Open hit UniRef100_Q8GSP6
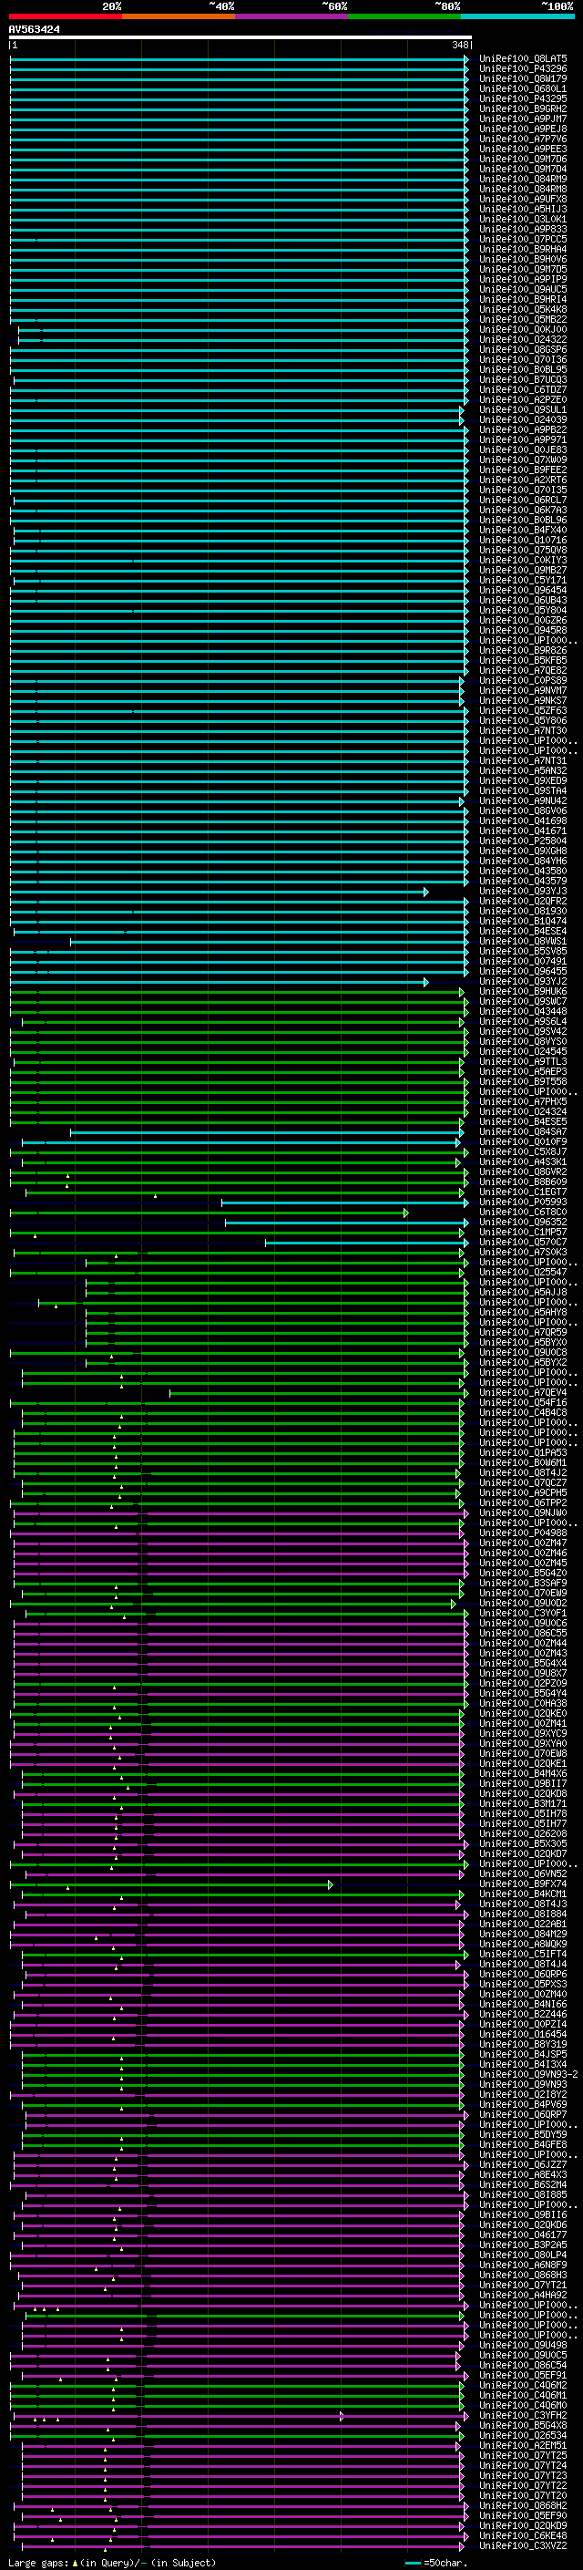Image resolution: width=583 pixels, height=2570 pixels. [523, 349]
